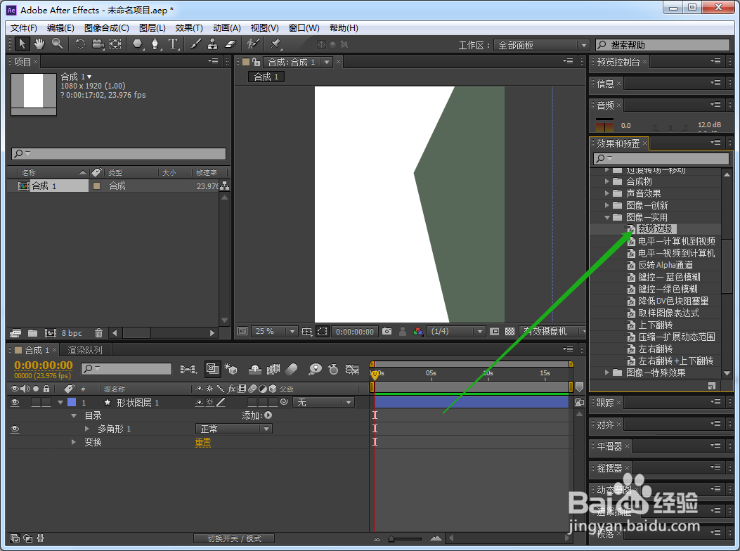Select the 裁剪边缘 preset
This screenshot has height=551, width=740.
pos(654,228)
